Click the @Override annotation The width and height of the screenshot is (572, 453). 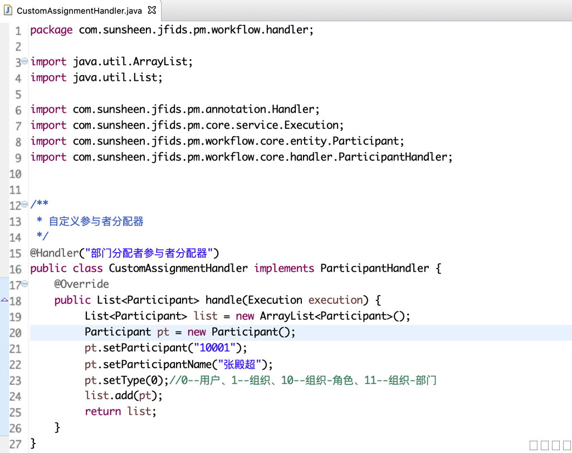pyautogui.click(x=81, y=284)
